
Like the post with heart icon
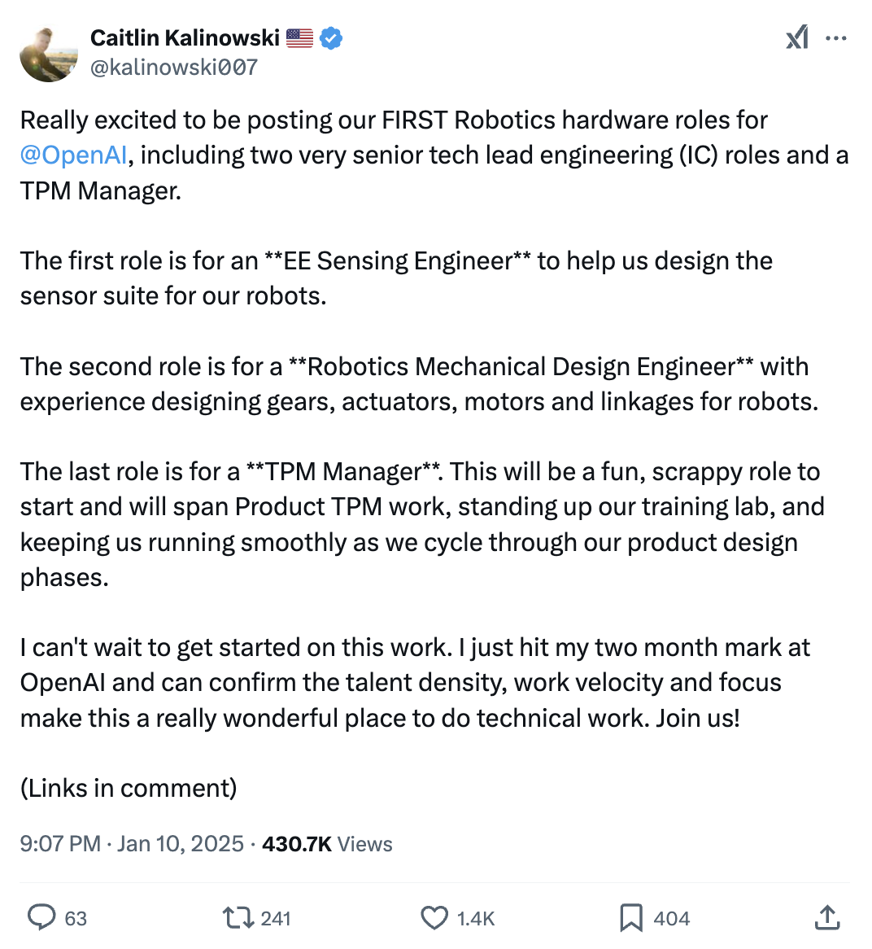coord(434,918)
